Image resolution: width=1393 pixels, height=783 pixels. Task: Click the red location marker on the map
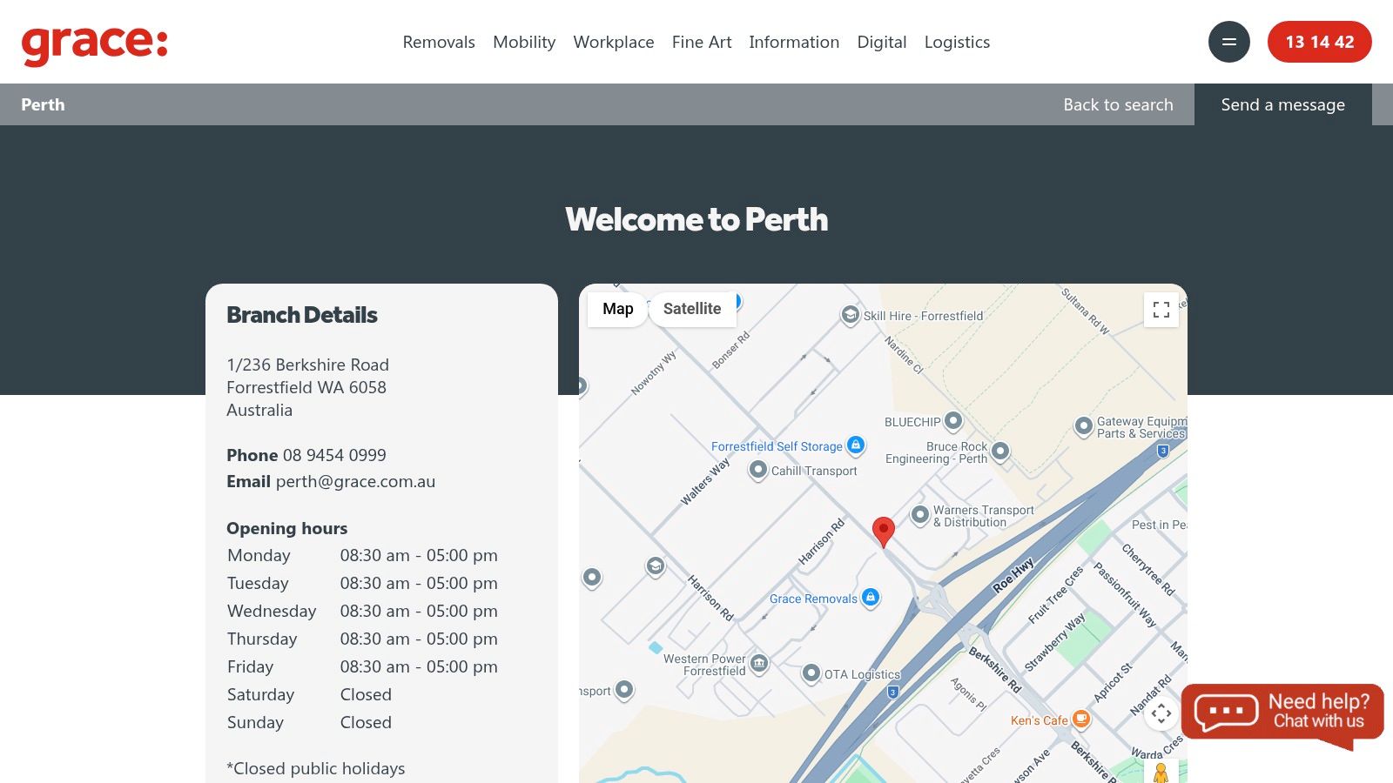pyautogui.click(x=884, y=531)
